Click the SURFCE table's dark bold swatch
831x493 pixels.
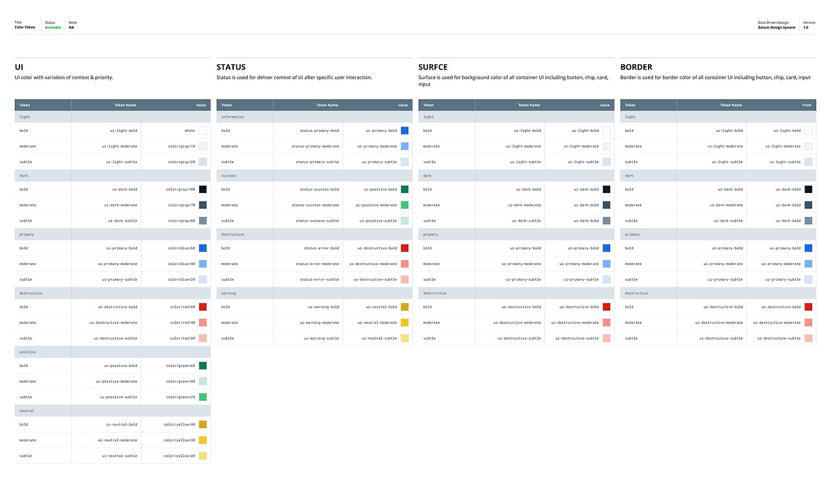(x=606, y=189)
